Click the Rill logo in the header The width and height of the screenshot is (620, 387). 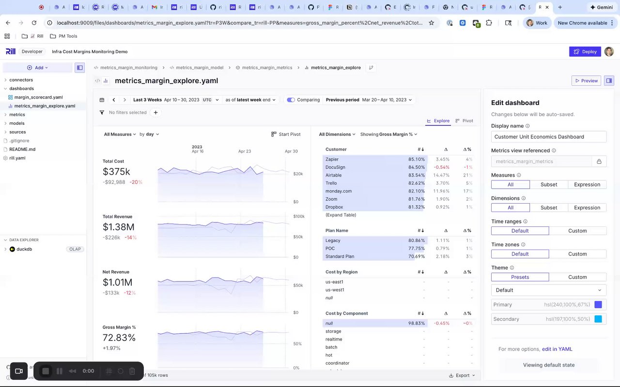pyautogui.click(x=11, y=51)
